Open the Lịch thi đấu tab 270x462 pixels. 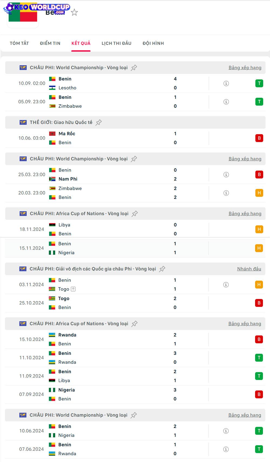tap(116, 43)
